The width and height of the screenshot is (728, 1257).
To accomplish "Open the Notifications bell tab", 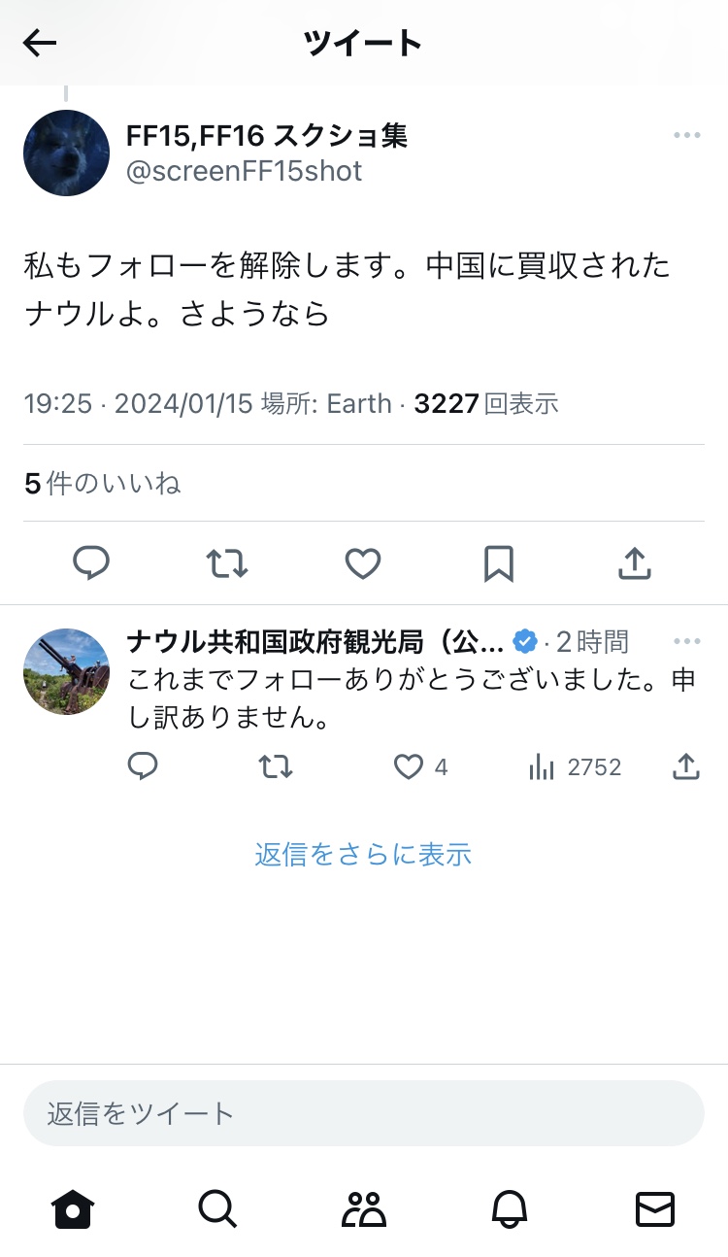I will [x=510, y=1209].
